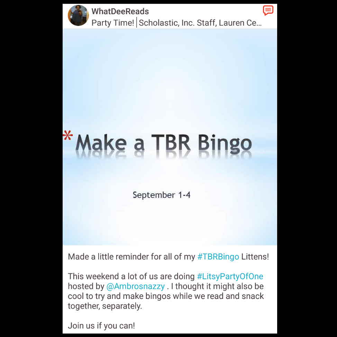Screen dimensions: 337x337
Task: Follow the #TBRBingo hashtag
Action: 218,257
